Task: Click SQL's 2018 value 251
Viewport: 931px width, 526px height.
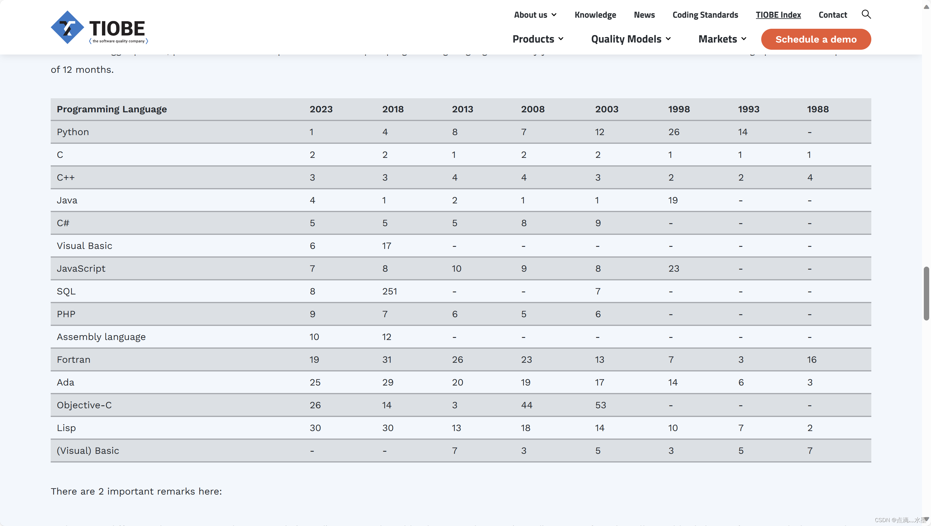Action: click(x=390, y=291)
